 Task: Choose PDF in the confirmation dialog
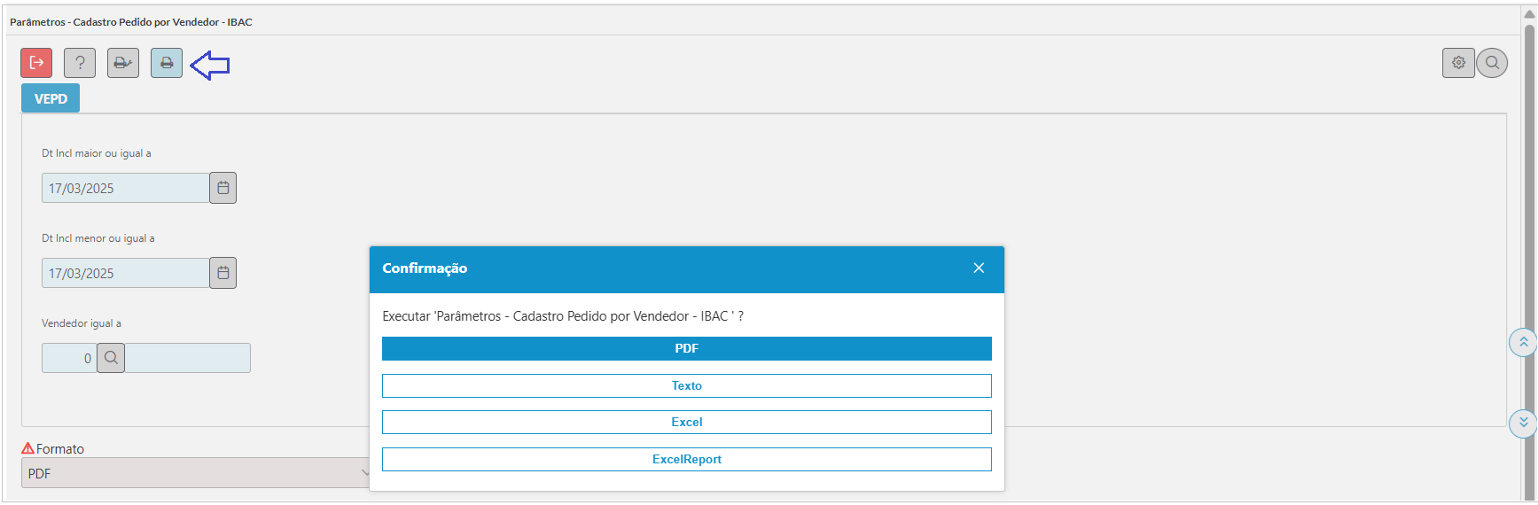[x=687, y=348]
